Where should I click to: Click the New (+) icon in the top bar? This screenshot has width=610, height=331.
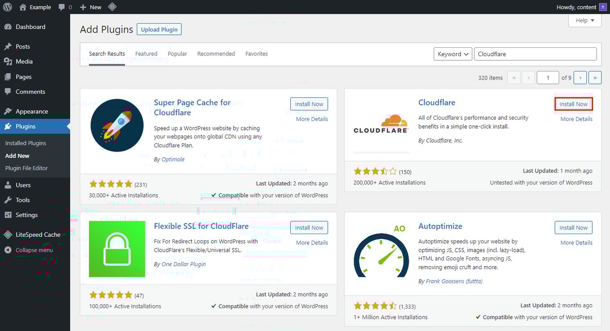point(83,7)
